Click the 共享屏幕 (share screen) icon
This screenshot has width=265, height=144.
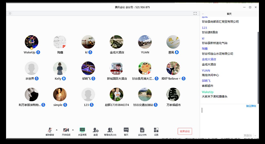82,130
